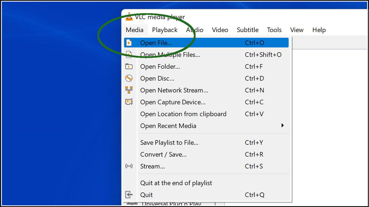Show the View menu

[297, 30]
